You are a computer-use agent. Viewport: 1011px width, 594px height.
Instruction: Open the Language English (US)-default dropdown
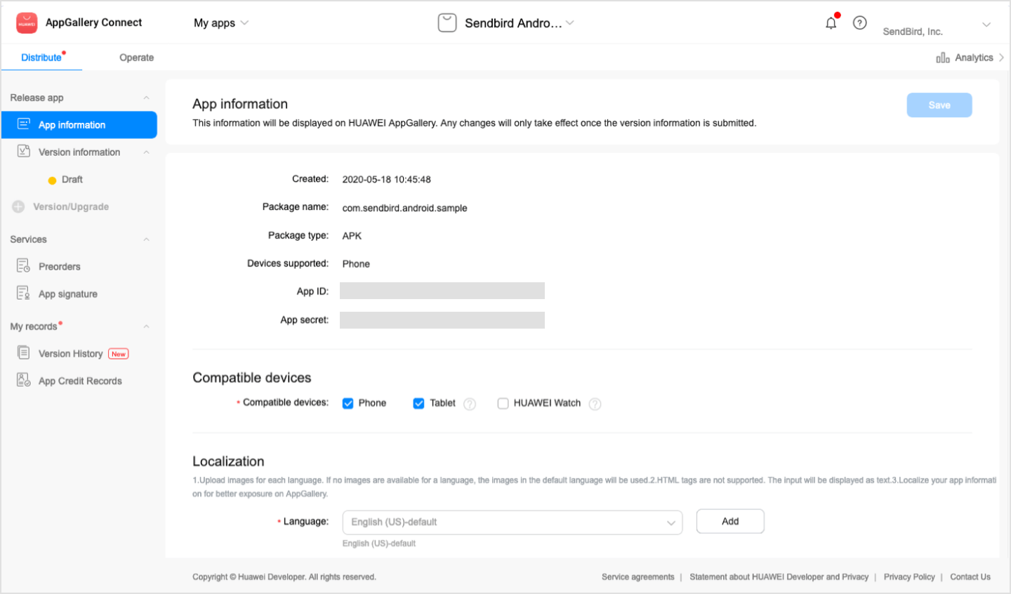coord(513,522)
